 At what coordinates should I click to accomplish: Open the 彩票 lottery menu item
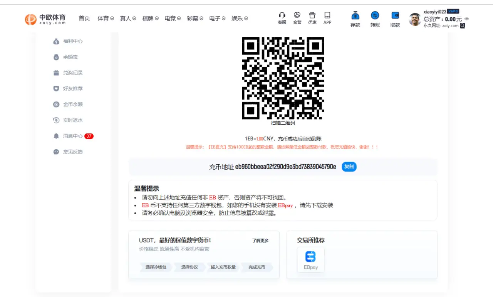click(195, 18)
